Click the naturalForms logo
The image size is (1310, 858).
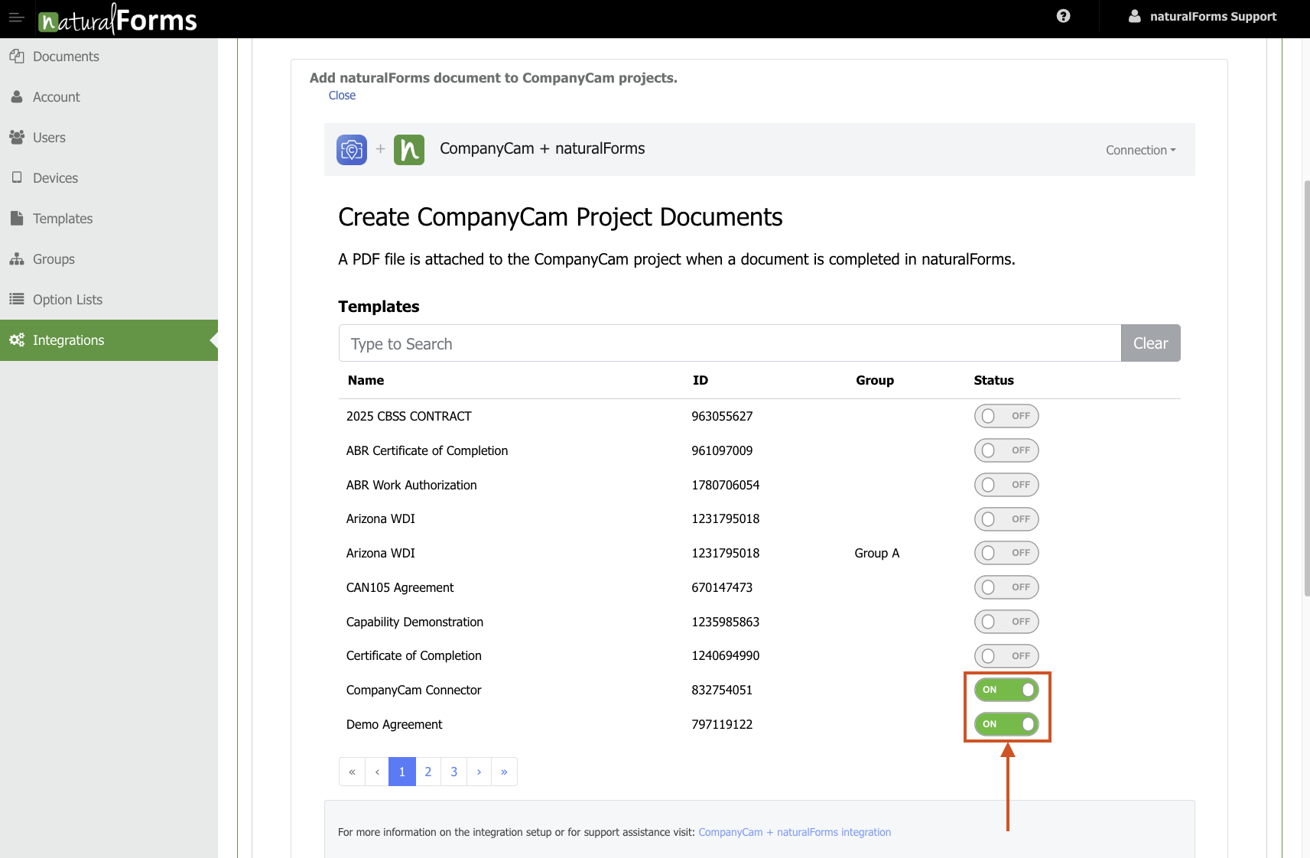[118, 19]
